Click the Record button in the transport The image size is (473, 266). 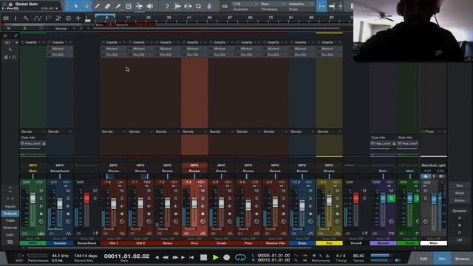227,257
